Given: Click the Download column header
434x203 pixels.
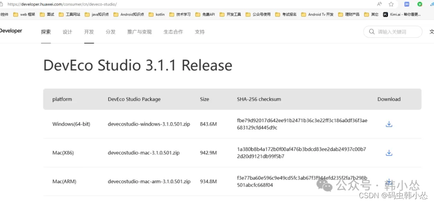Looking at the screenshot, I should [389, 99].
